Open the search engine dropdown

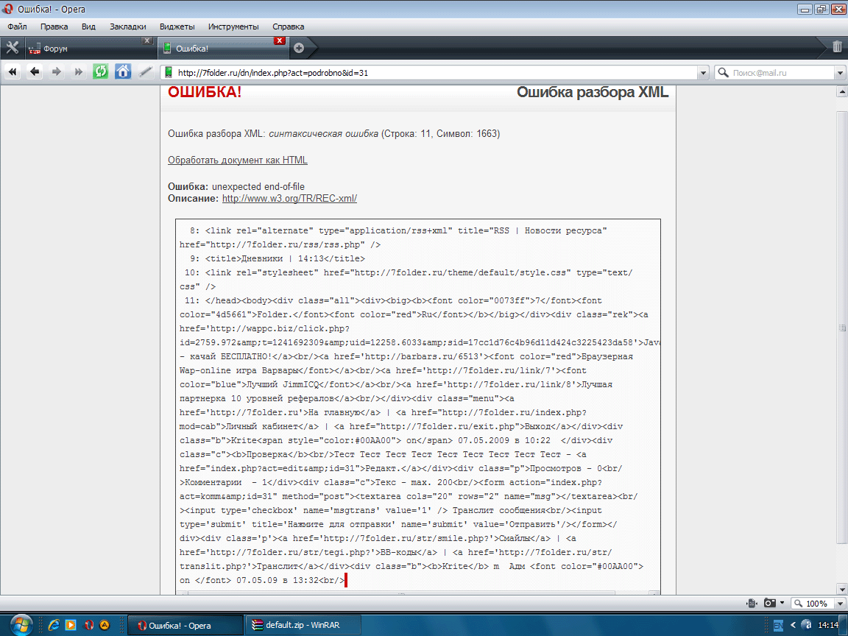(840, 72)
